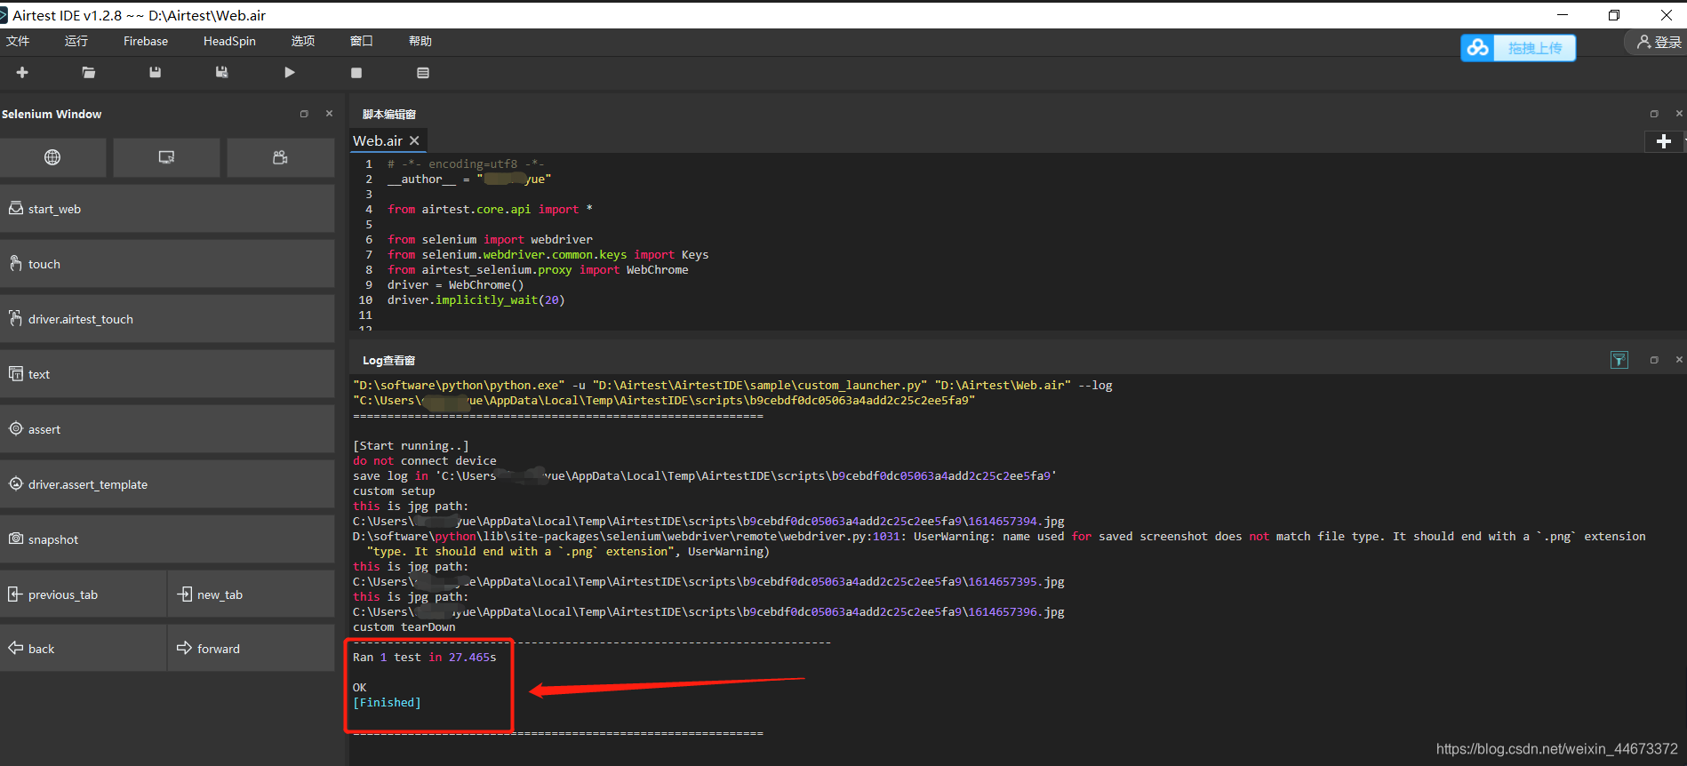Click the back navigation button

[x=83, y=649]
